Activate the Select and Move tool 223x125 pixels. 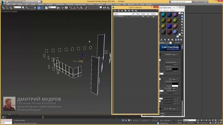point(39,8)
